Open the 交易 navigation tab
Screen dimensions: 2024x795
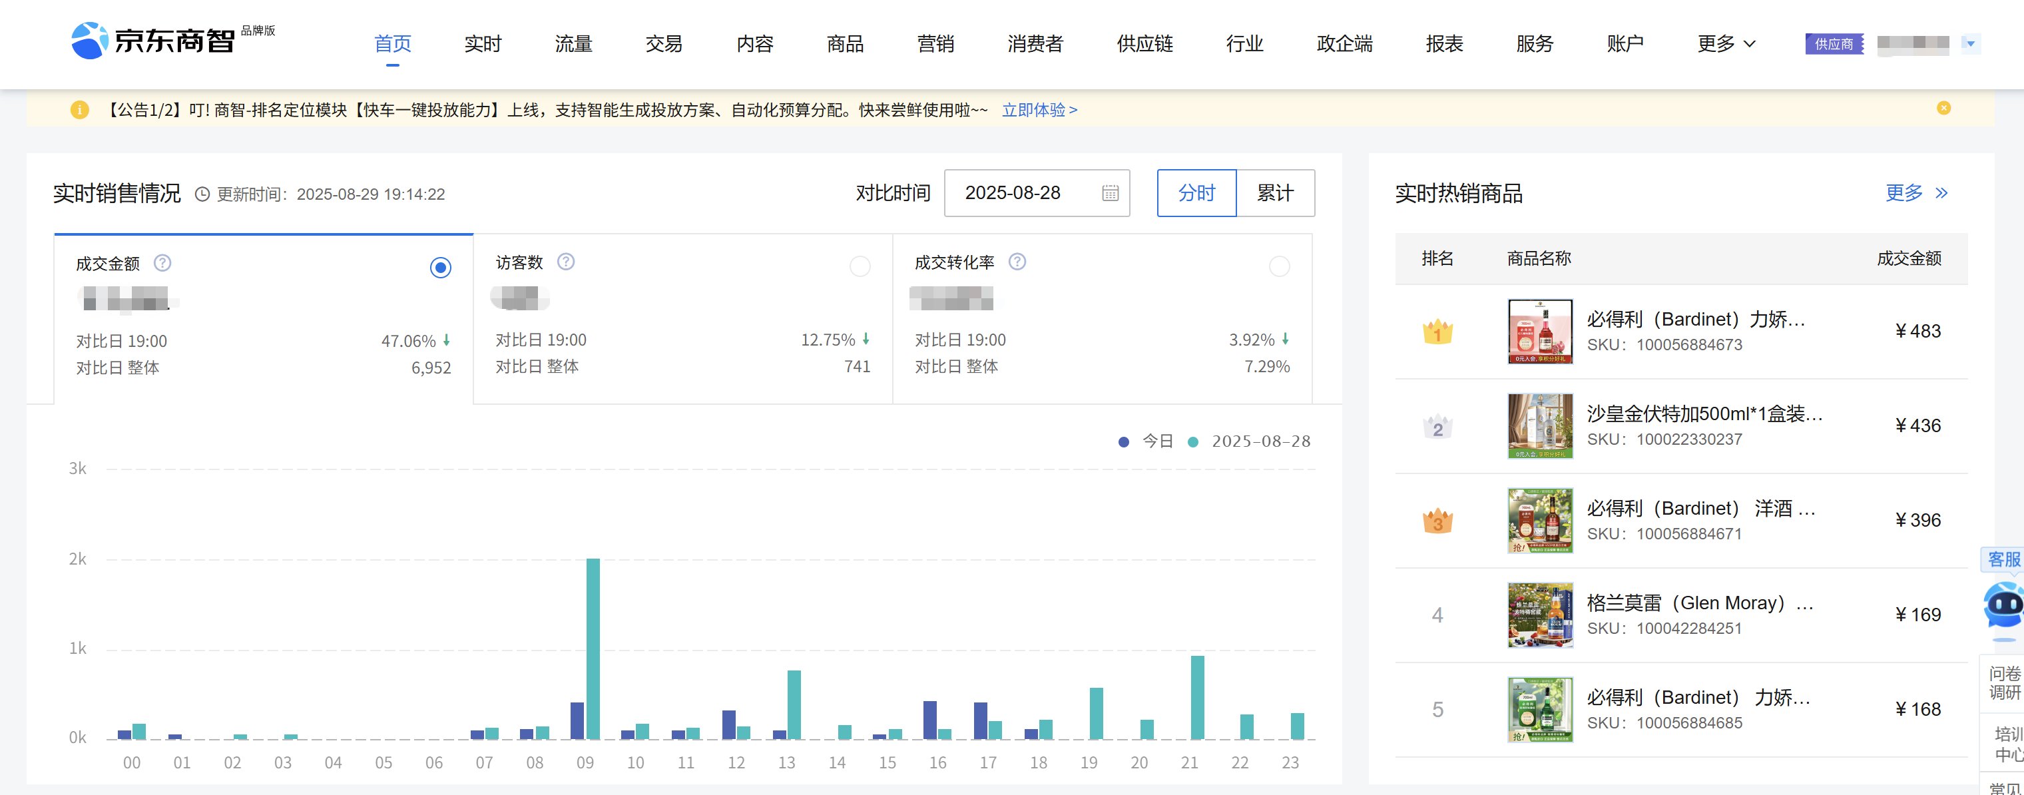[x=664, y=44]
